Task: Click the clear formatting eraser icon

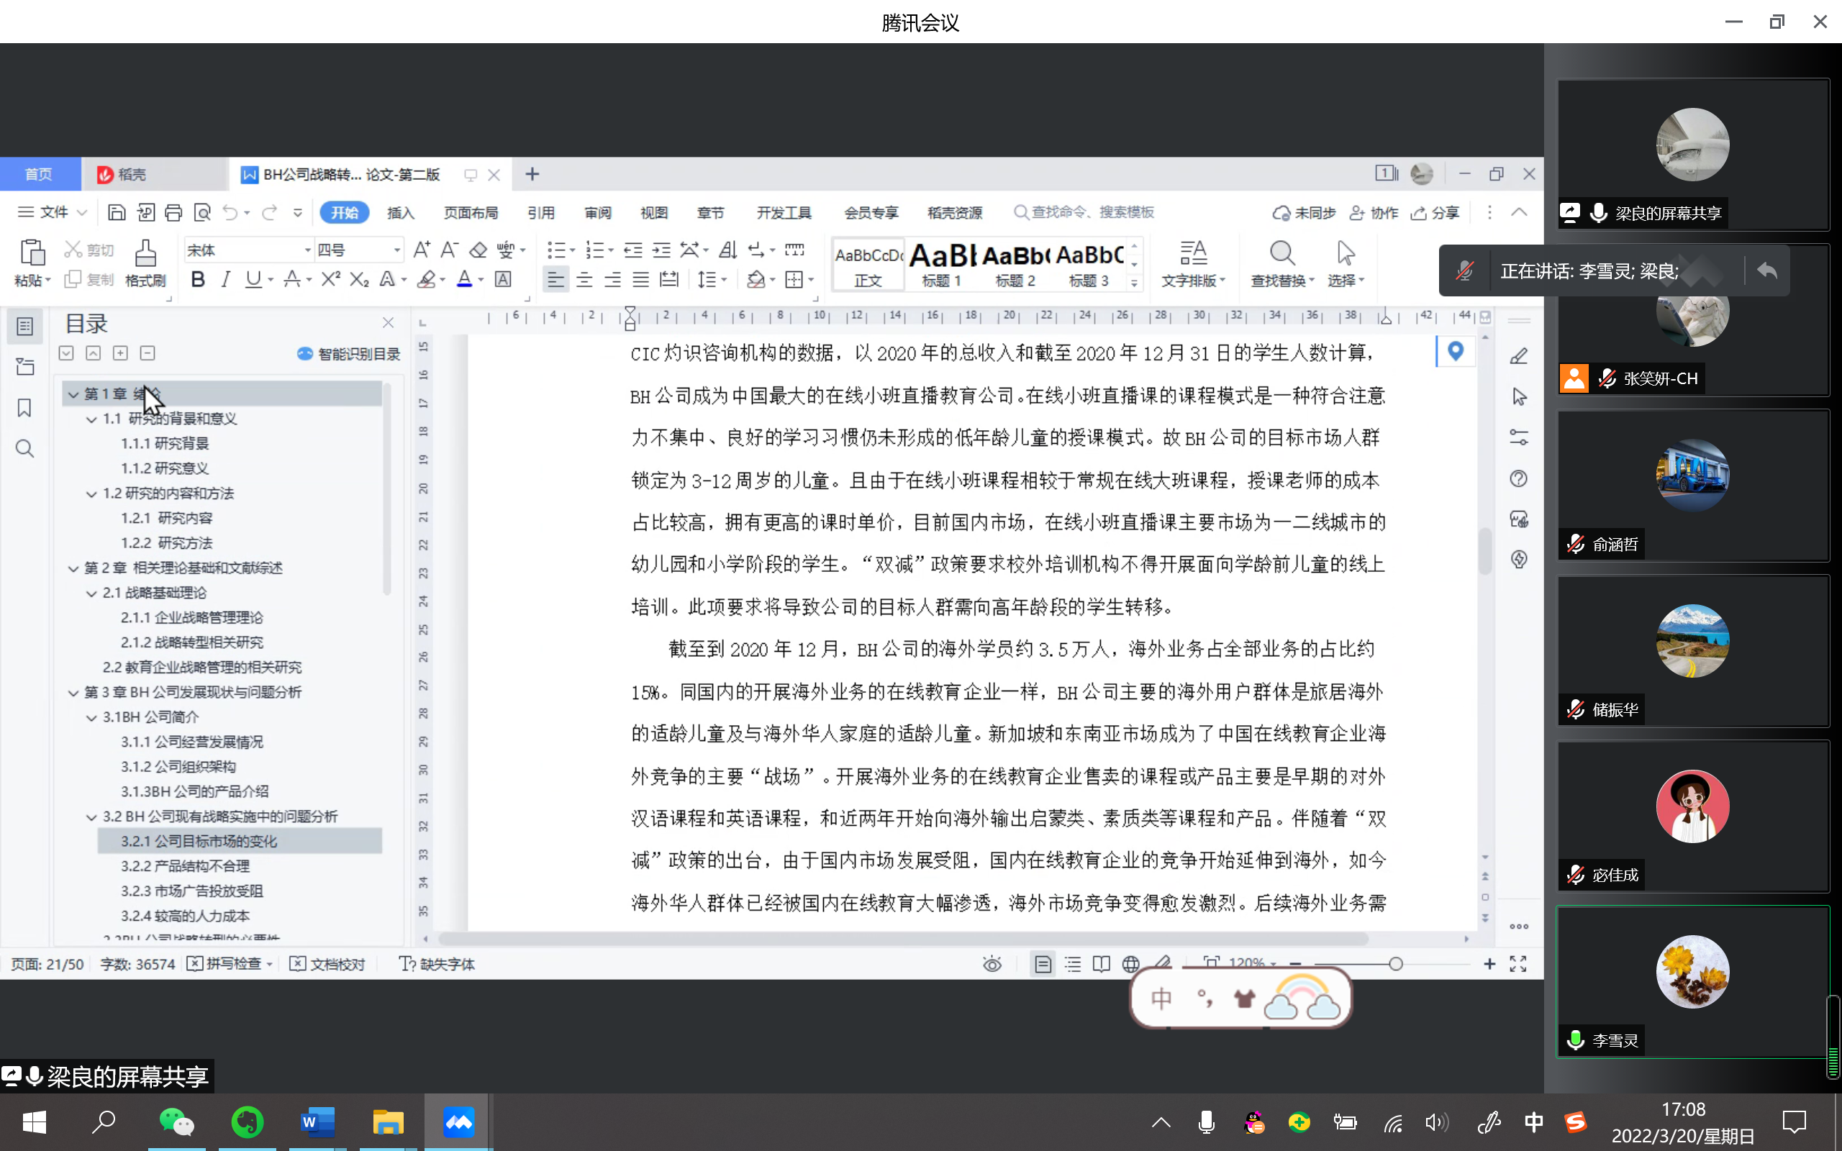Action: [478, 250]
